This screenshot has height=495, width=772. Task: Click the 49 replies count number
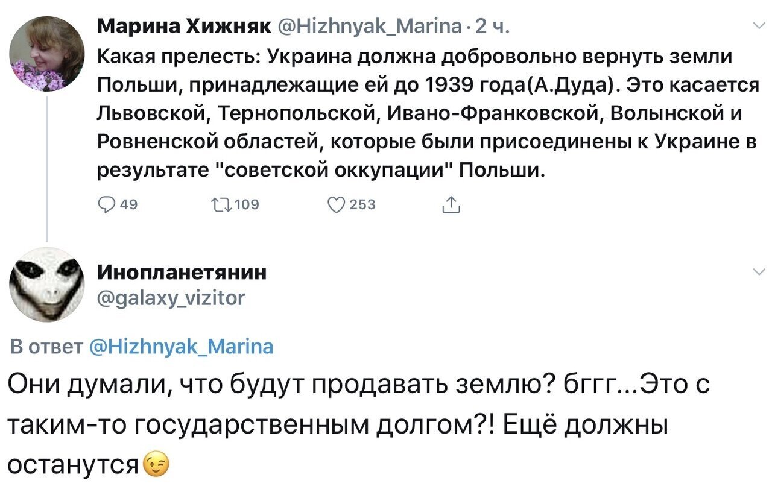point(128,205)
